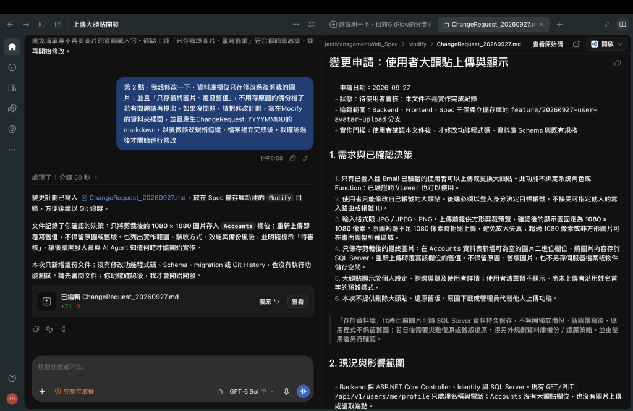The image size is (633, 411).
Task: Click the jectManagementWeb_Spec breadcrumb
Action: tap(361, 44)
